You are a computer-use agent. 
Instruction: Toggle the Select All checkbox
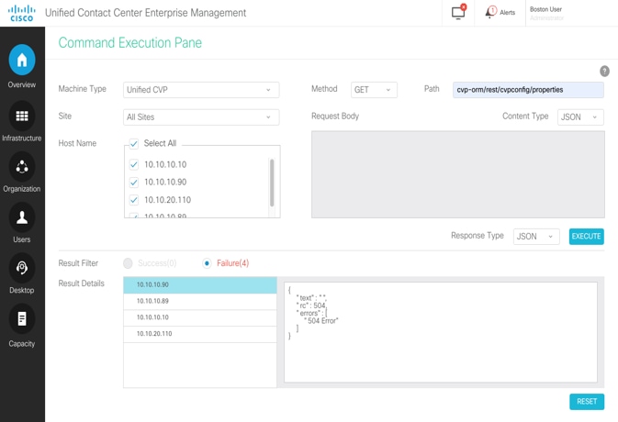click(134, 143)
